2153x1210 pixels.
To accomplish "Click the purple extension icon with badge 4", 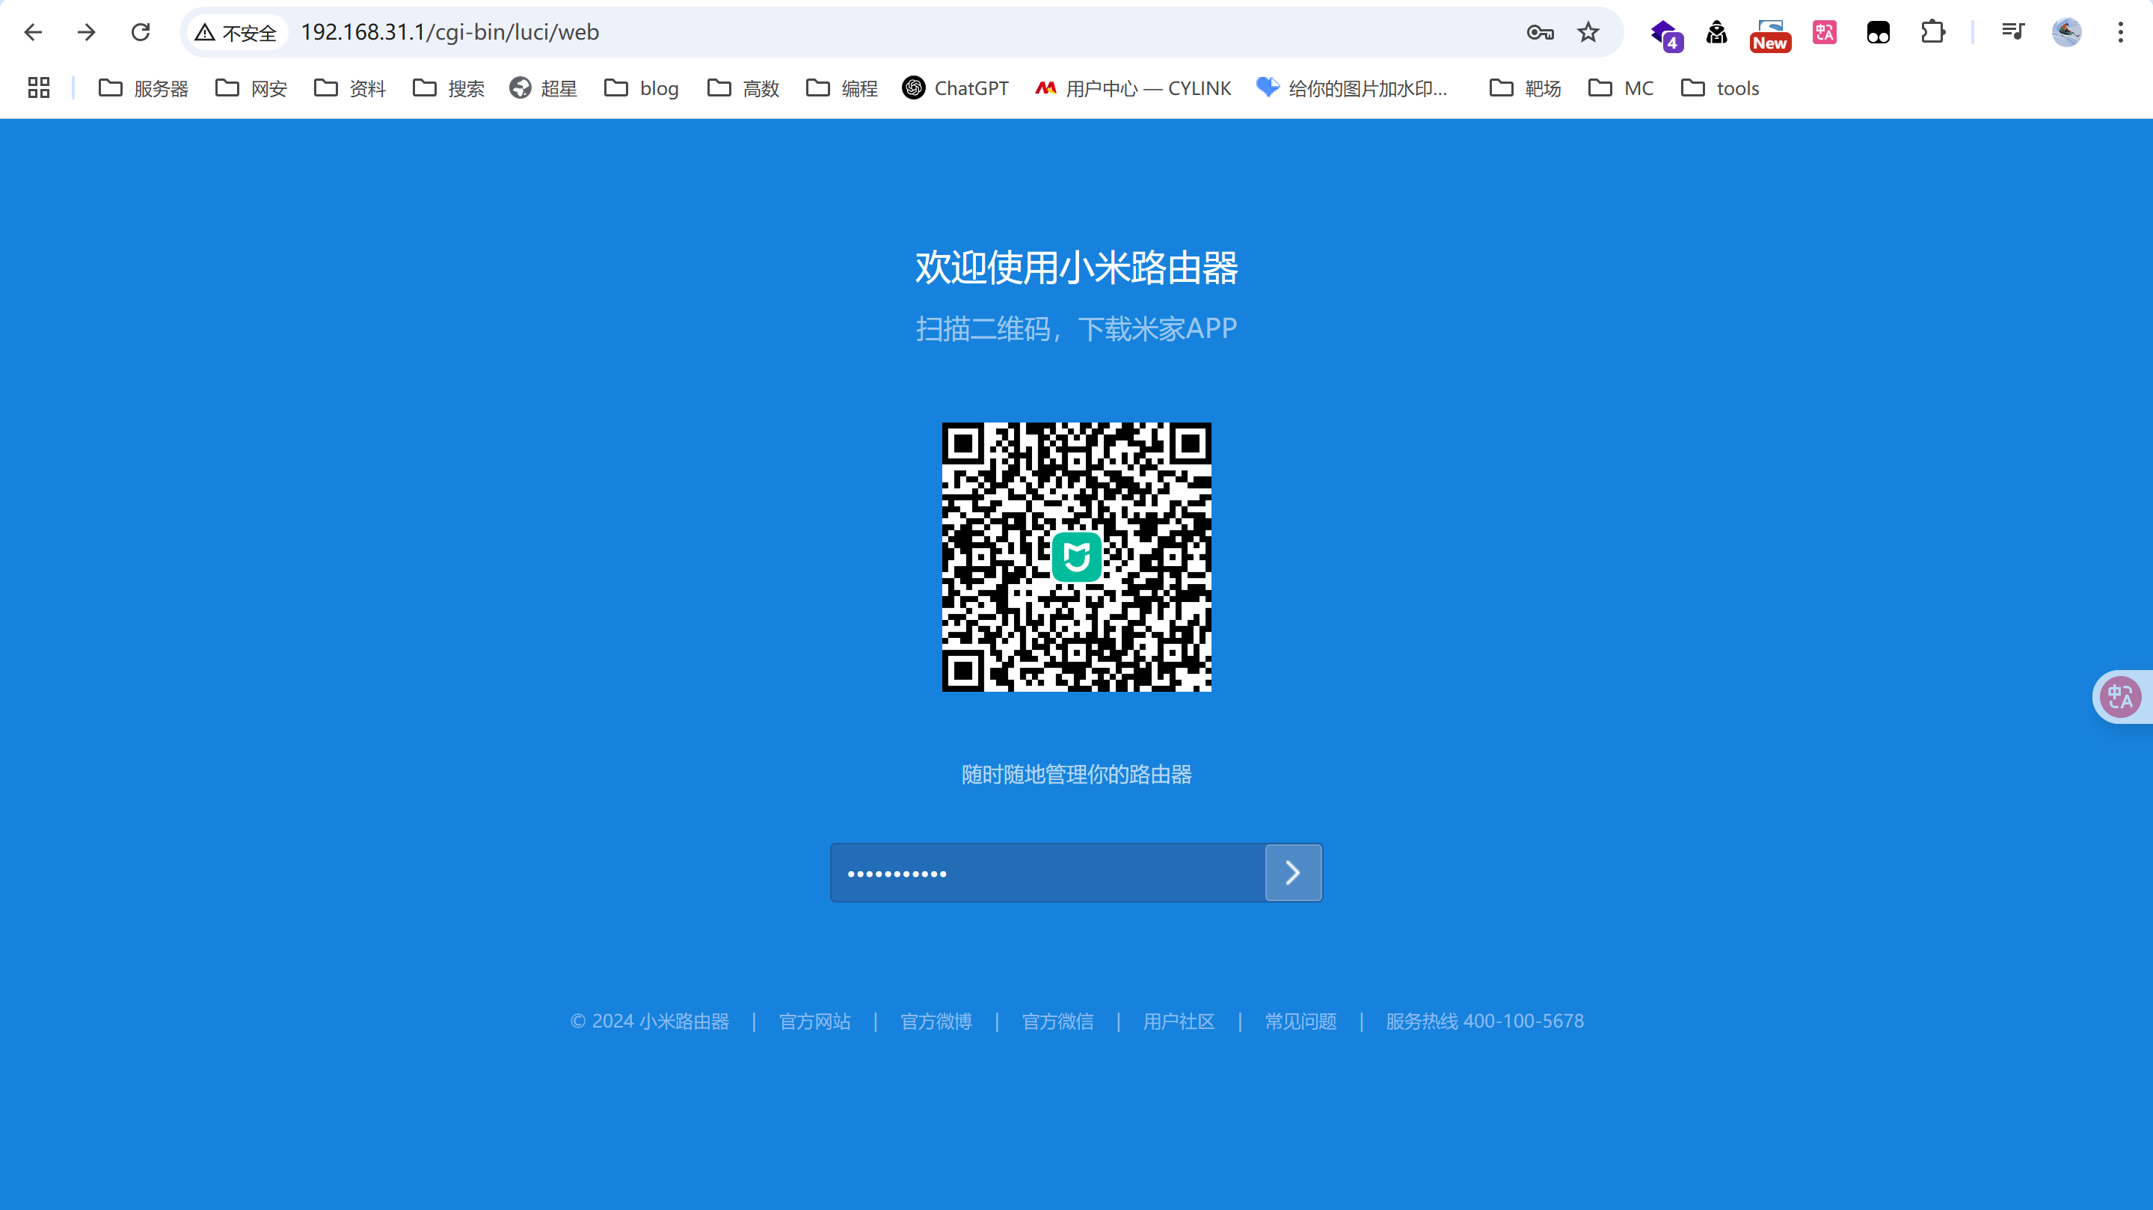I will 1665,35.
